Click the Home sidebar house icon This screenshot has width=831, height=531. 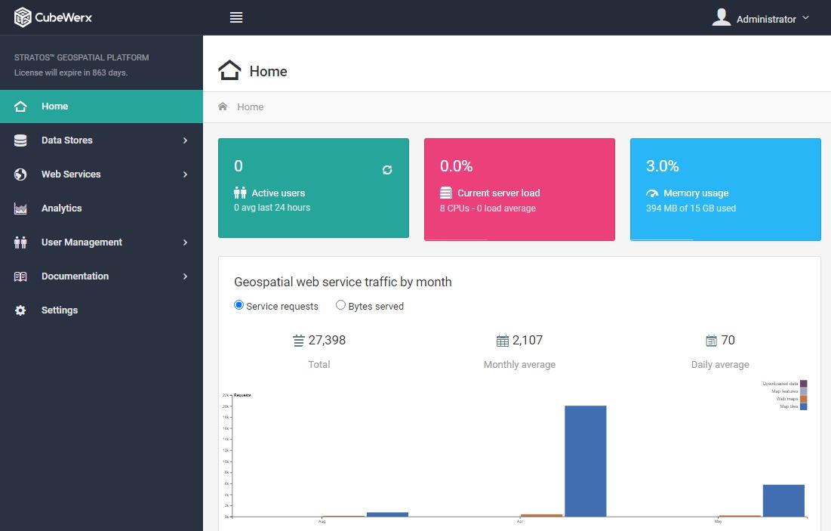(20, 106)
